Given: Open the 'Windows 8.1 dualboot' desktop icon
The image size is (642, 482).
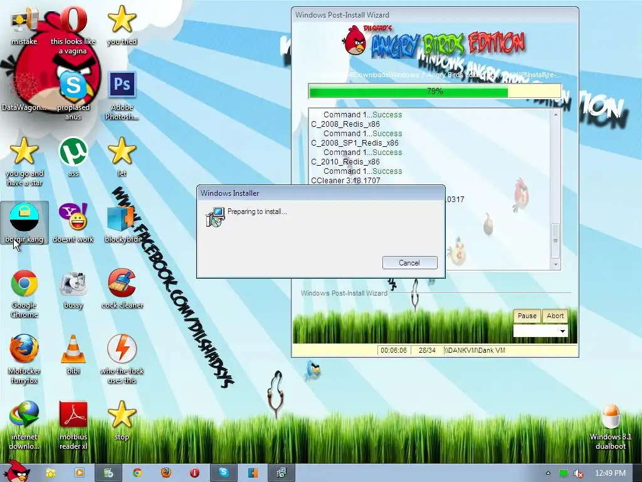Looking at the screenshot, I should (x=611, y=427).
